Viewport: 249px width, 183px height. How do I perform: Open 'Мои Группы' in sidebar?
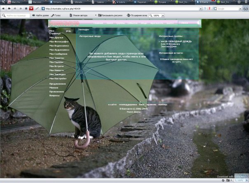coord(56,62)
